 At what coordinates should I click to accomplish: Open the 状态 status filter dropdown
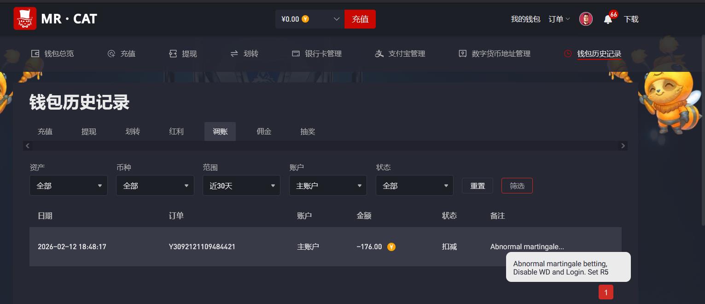coord(414,185)
